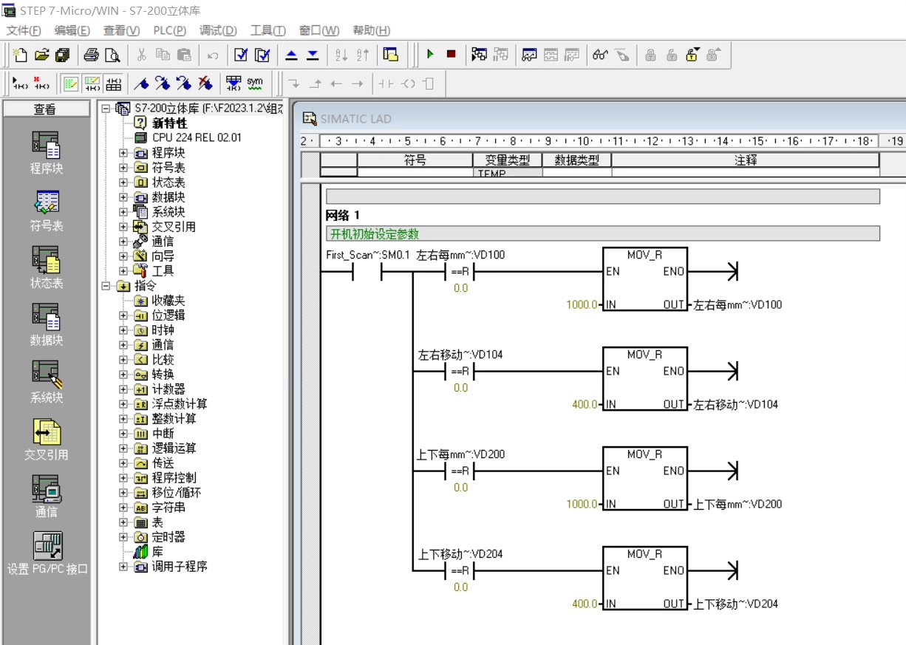Open 数据块 in the navigation bar
The image size is (906, 645).
(x=46, y=324)
